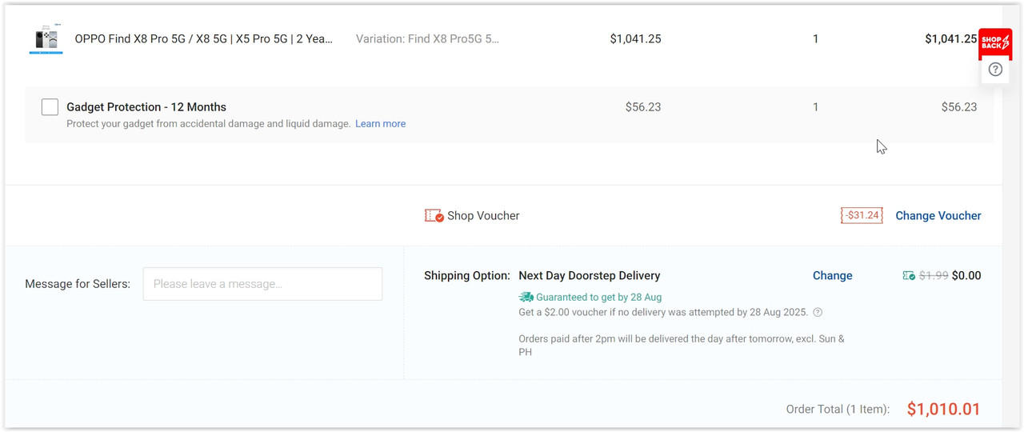1024x432 pixels.
Task: Click the ShopBack cashback icon
Action: pos(995,42)
